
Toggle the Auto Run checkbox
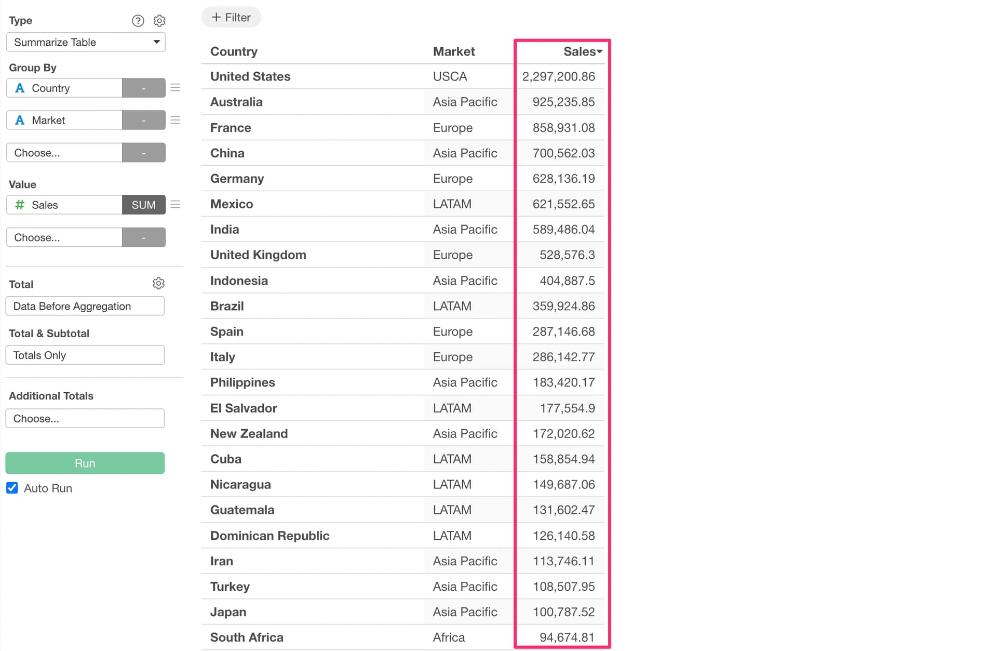tap(12, 488)
